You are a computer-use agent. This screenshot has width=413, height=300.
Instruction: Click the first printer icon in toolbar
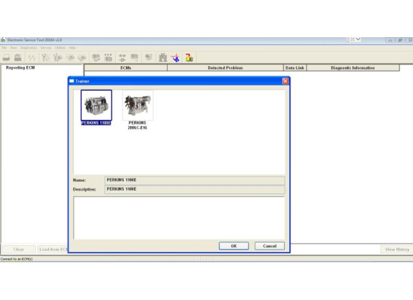pyautogui.click(x=6, y=58)
